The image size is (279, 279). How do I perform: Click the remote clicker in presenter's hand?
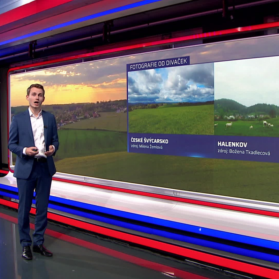pos(35,150)
